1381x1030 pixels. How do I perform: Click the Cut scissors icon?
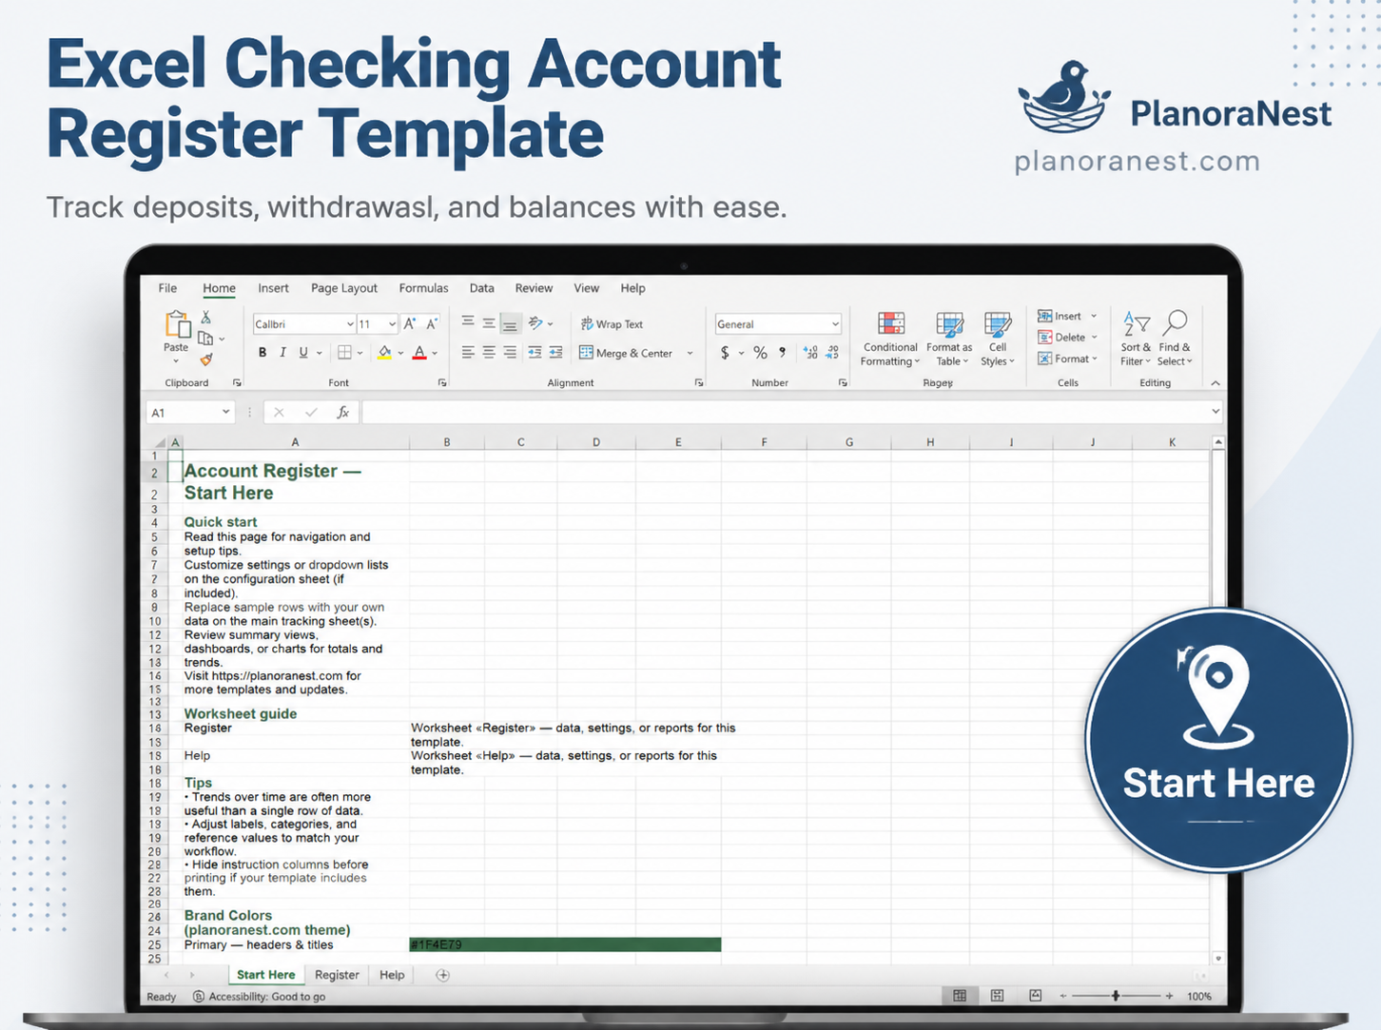[x=205, y=317]
